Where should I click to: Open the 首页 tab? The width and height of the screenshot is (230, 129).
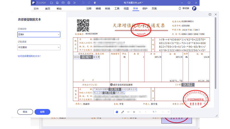pyautogui.click(x=47, y=9)
